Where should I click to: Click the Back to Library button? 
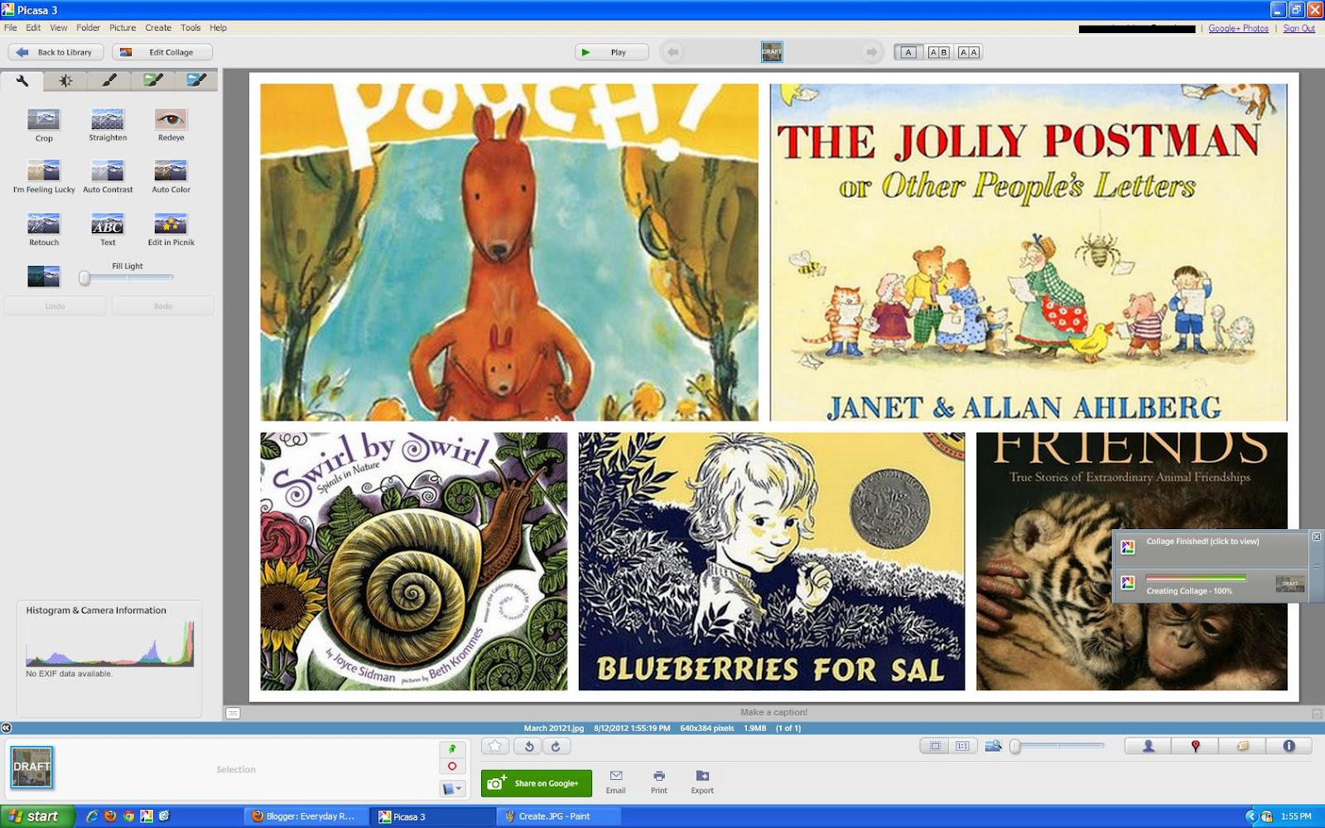(x=55, y=52)
